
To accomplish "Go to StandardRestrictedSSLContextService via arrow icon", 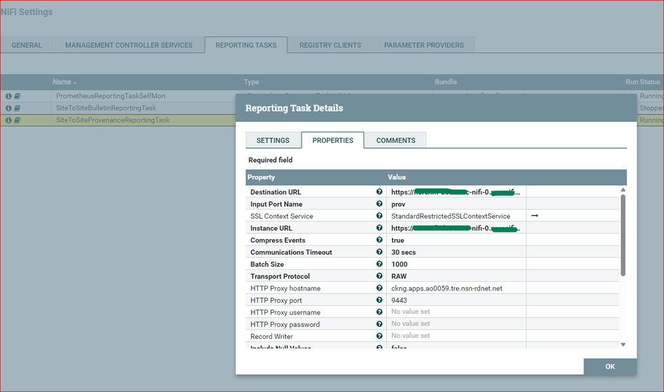I will click(534, 215).
